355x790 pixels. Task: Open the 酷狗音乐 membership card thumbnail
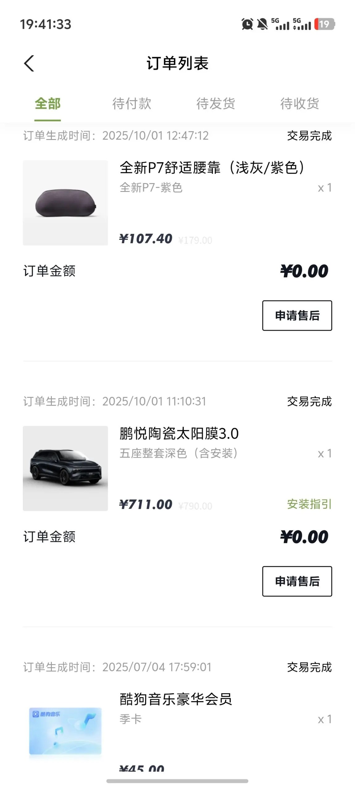[65, 731]
